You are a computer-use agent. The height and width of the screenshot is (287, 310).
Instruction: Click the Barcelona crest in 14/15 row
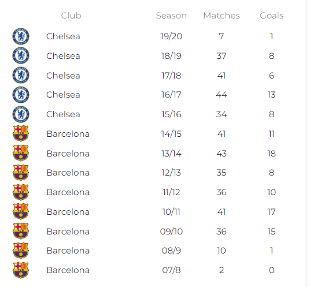point(21,133)
